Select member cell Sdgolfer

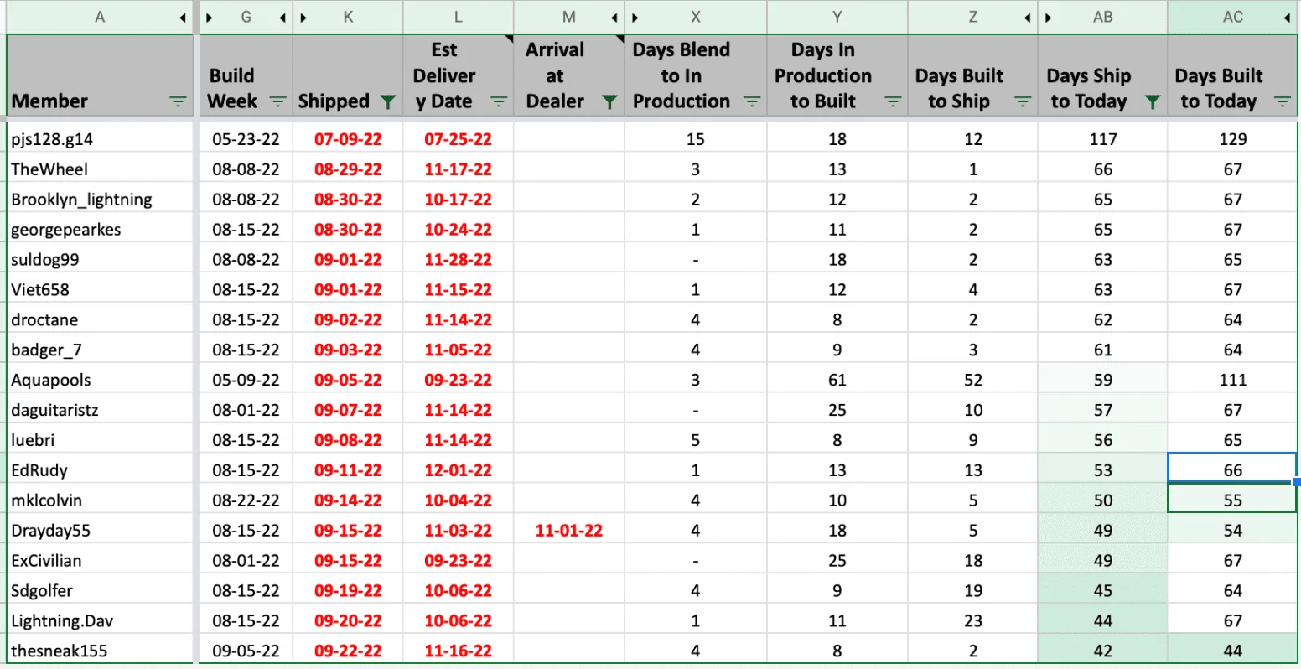tap(100, 592)
